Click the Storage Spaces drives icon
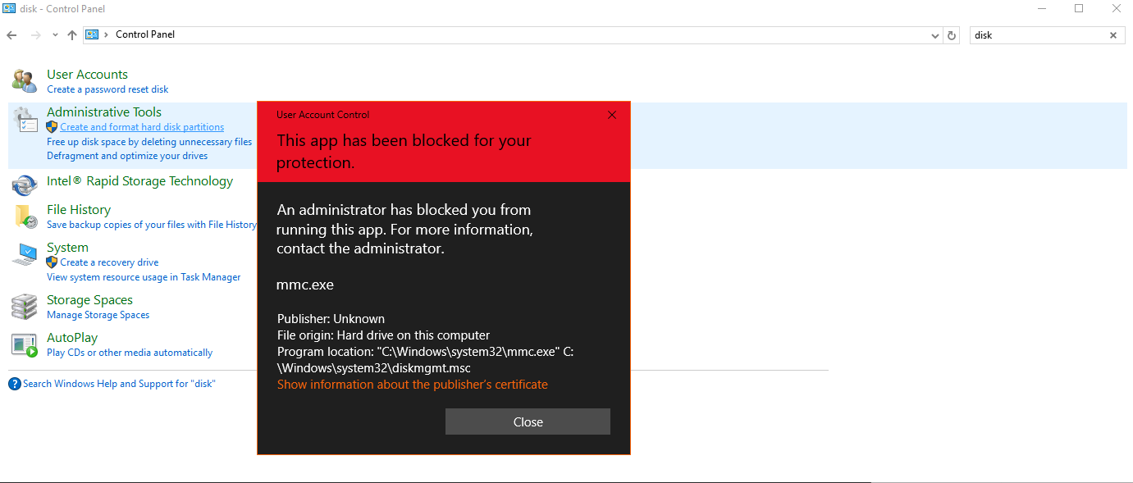This screenshot has width=1133, height=483. pyautogui.click(x=25, y=307)
